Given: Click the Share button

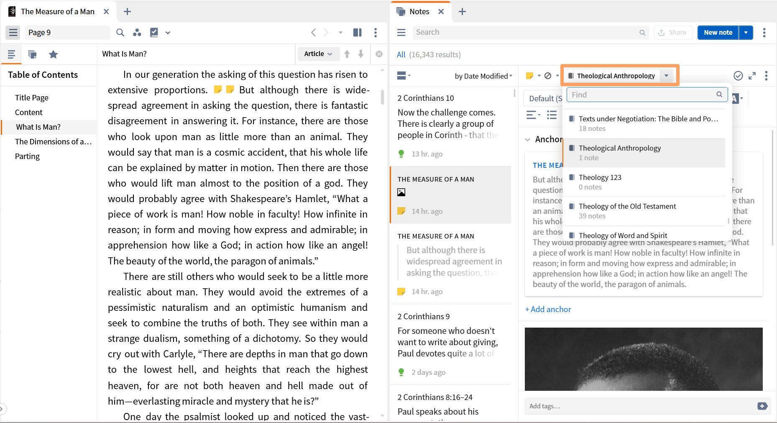Looking at the screenshot, I should (672, 32).
